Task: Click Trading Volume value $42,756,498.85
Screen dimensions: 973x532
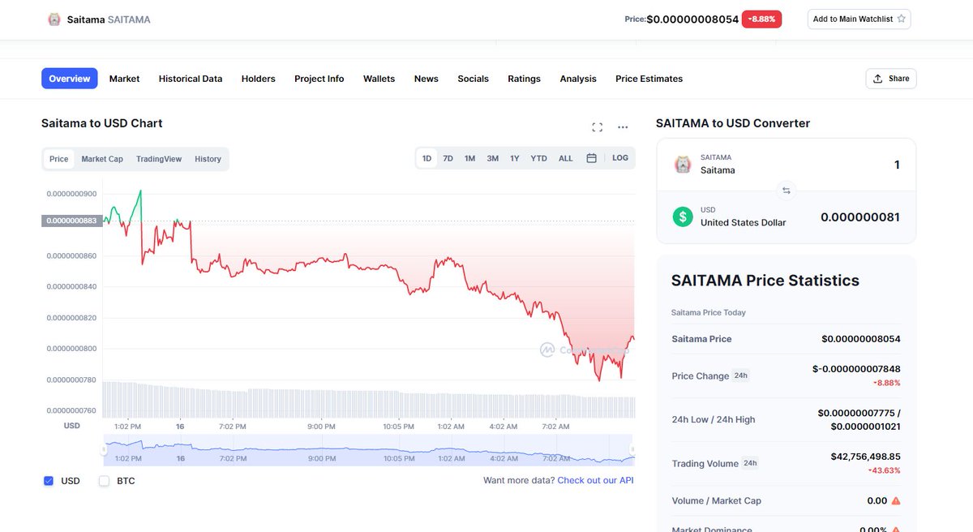Action: tap(866, 457)
